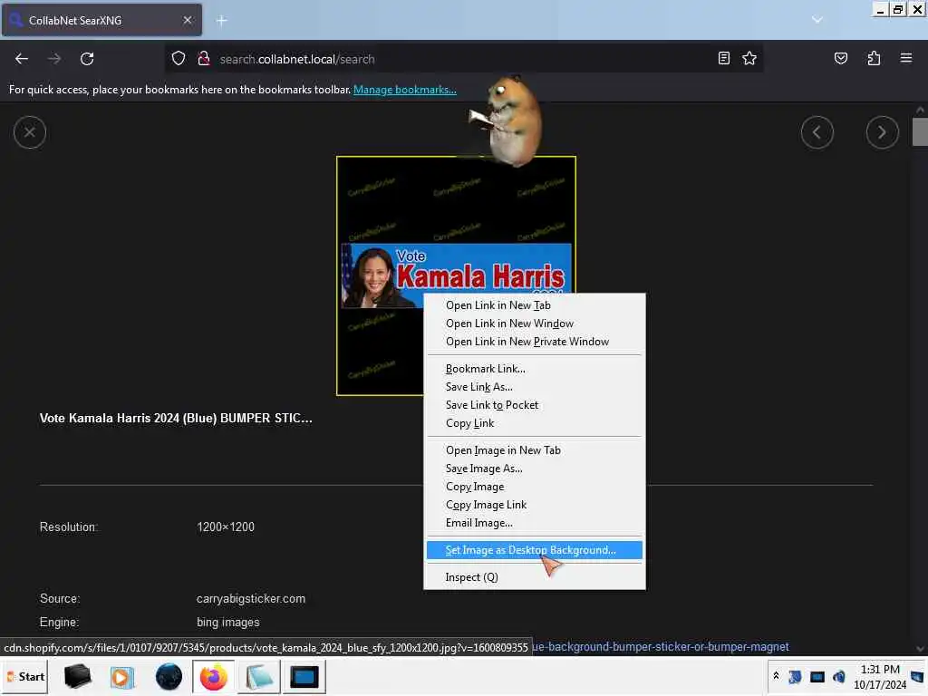
Task: Bookmark this page with the star icon
Action: (x=749, y=58)
